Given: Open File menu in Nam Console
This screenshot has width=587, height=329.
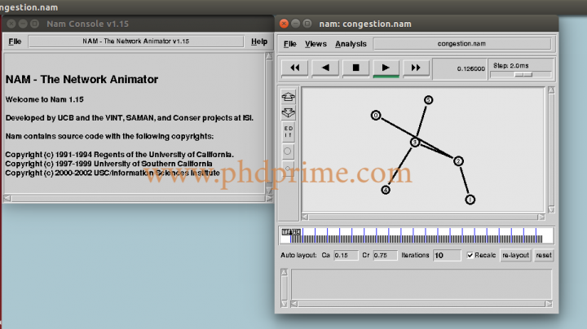Looking at the screenshot, I should click(x=15, y=41).
